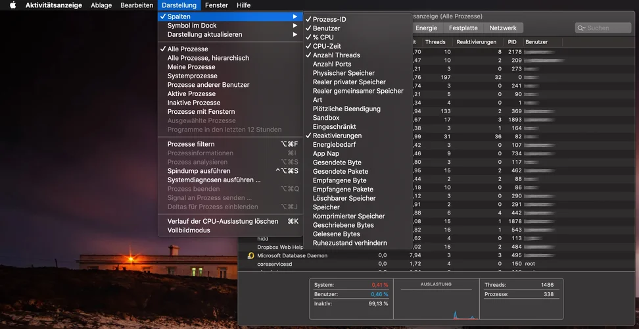This screenshot has height=329, width=639.
Task: Sort by the PID column header
Action: point(511,42)
